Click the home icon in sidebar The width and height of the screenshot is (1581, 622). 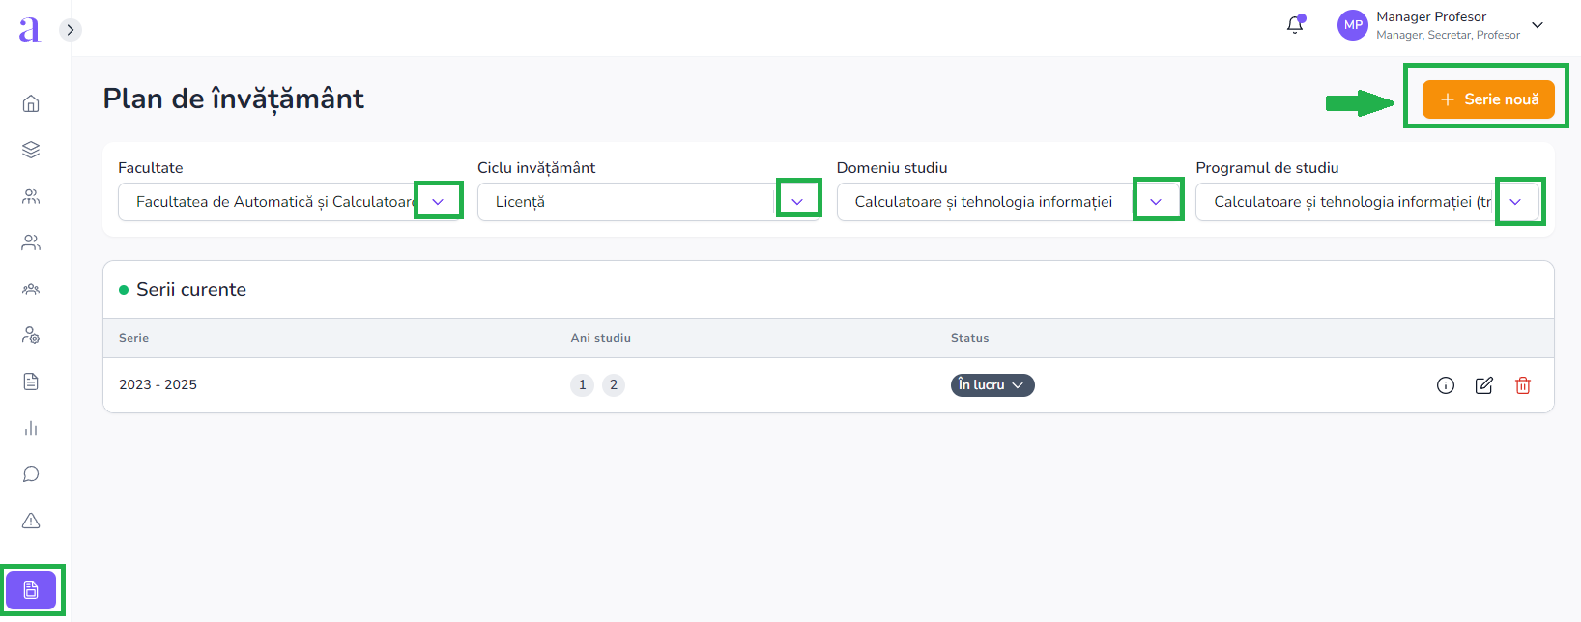coord(31,103)
